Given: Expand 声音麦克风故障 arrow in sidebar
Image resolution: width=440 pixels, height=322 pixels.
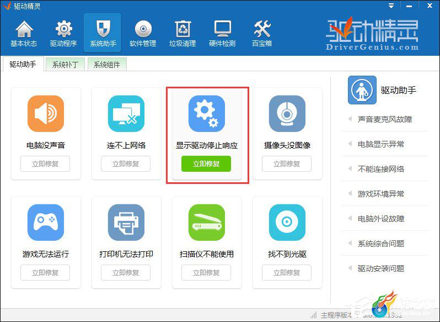Looking at the screenshot, I should coord(350,119).
